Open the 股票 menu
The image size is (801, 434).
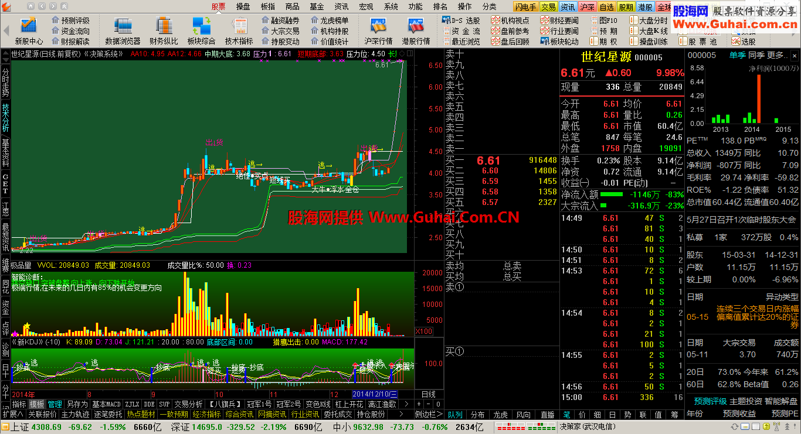219,6
